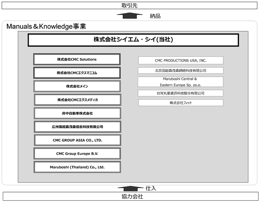Viewport: 260px width, 202px height.
Task: Select the 台湾丸星資訊科技股分有限公司 box
Action: [x=181, y=93]
